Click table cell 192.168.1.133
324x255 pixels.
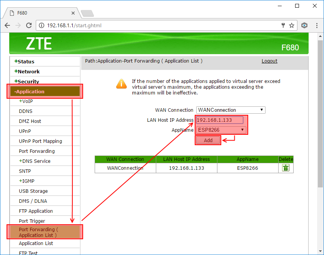pos(186,168)
